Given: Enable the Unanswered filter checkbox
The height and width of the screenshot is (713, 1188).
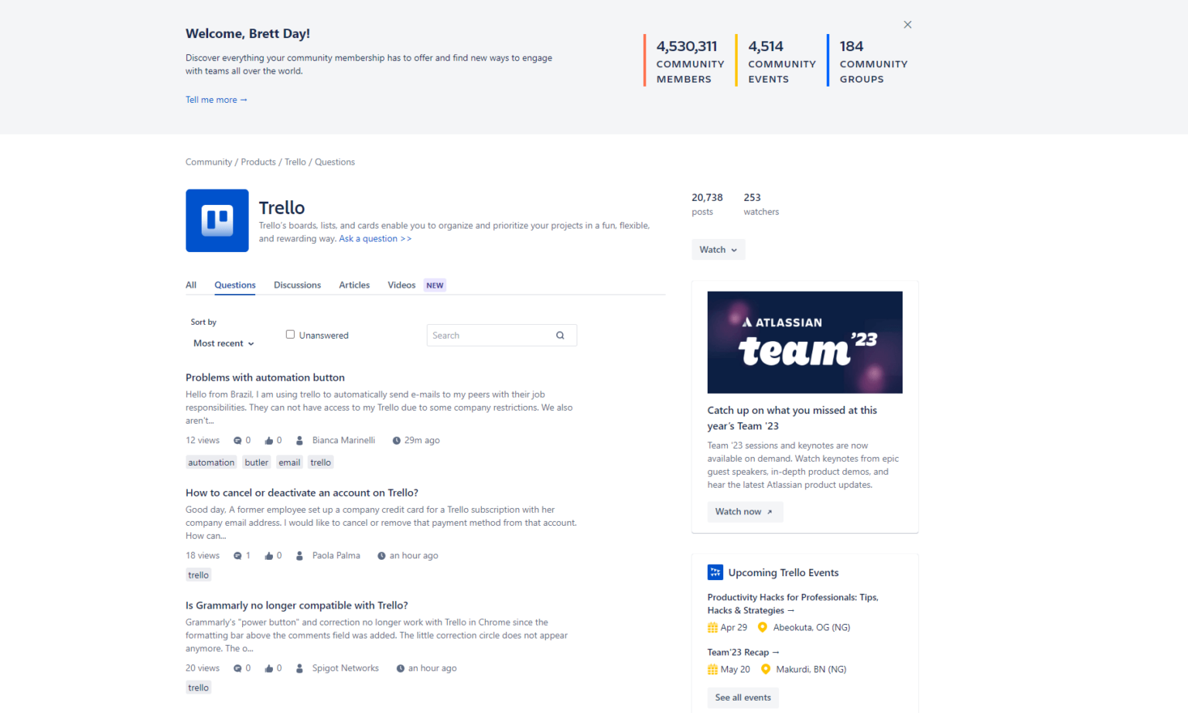Looking at the screenshot, I should point(290,333).
